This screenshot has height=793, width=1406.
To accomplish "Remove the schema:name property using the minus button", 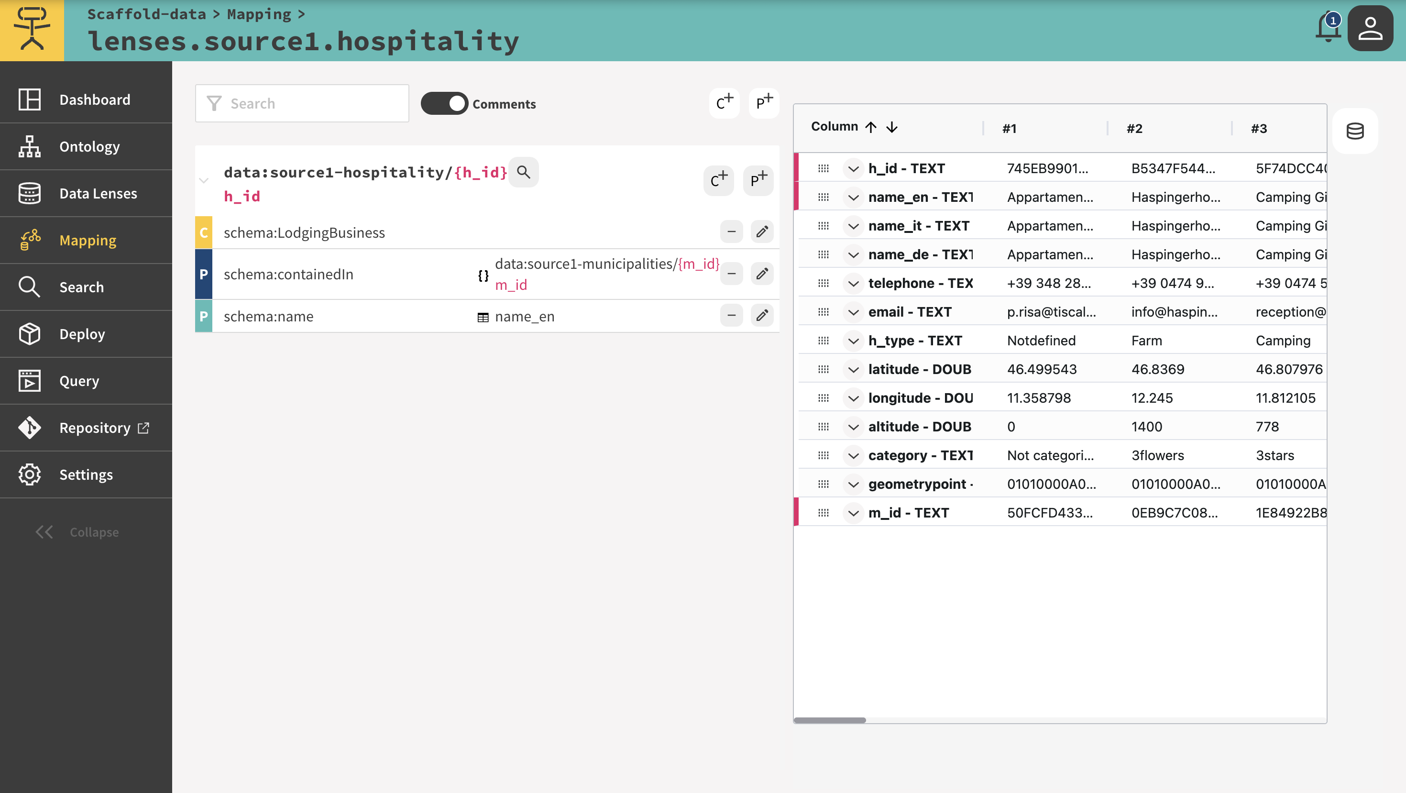I will (x=731, y=316).
